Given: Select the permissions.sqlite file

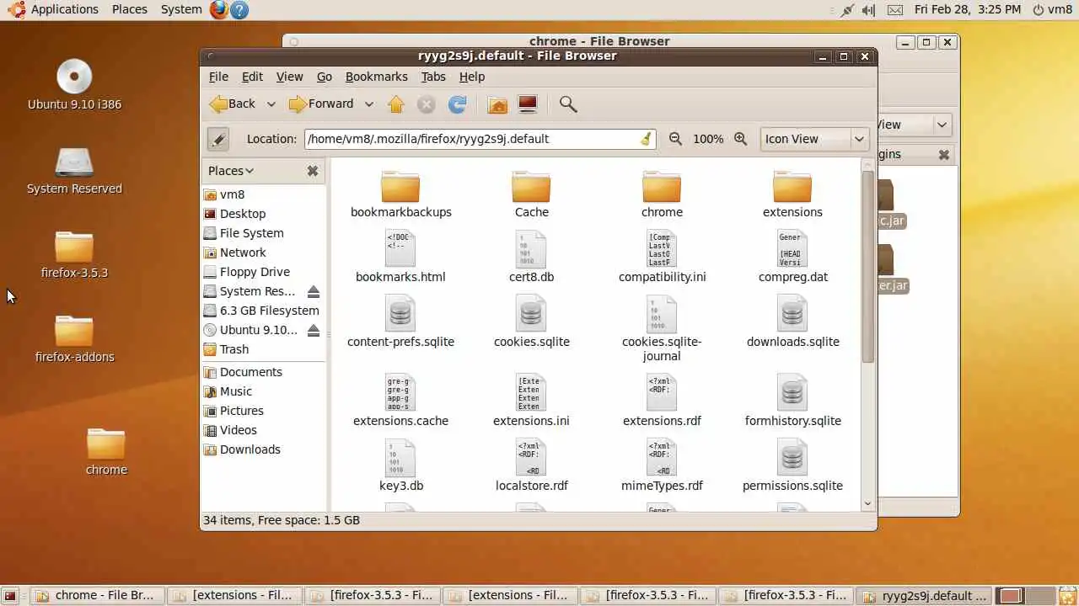Looking at the screenshot, I should [792, 465].
